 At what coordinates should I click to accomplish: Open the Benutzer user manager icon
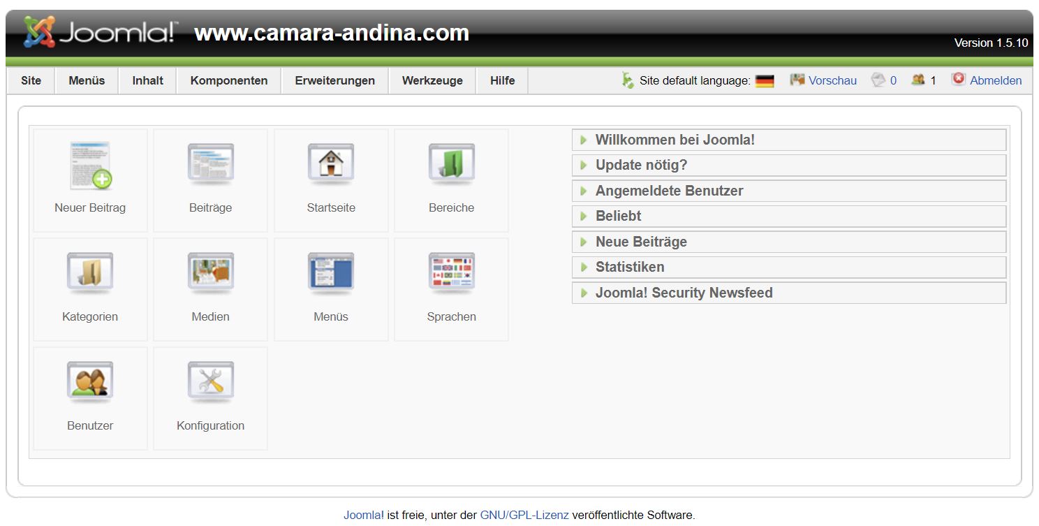pos(90,383)
